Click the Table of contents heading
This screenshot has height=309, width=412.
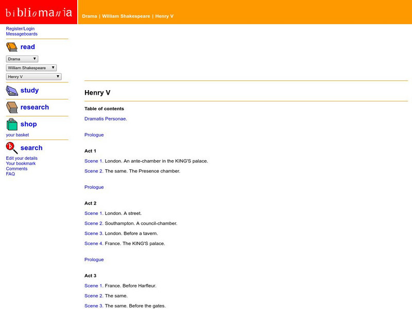point(104,109)
